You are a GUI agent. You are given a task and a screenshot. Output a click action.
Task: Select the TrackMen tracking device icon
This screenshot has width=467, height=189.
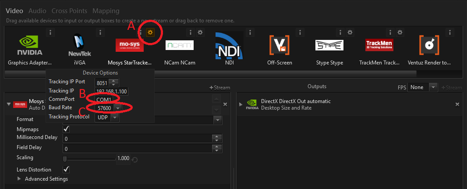click(379, 45)
